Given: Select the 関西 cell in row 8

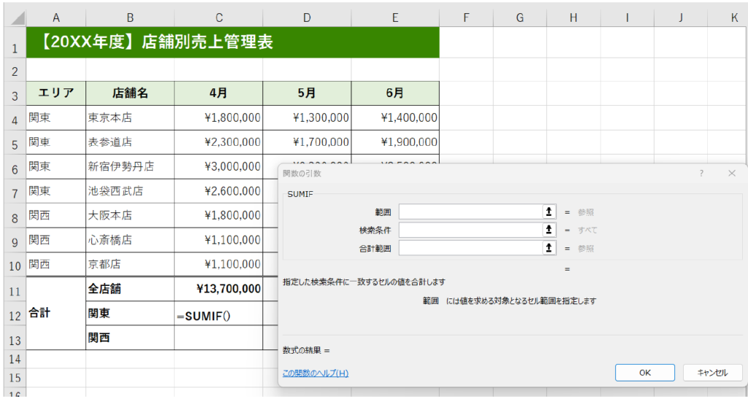Looking at the screenshot, I should 56,215.
